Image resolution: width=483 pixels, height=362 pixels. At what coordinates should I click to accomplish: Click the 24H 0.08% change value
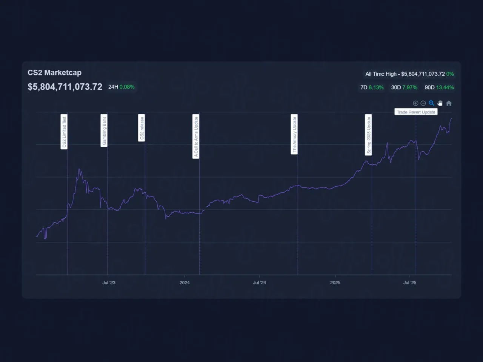(121, 87)
